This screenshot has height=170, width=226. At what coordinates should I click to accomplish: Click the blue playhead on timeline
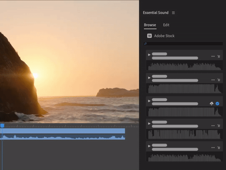click(2, 126)
